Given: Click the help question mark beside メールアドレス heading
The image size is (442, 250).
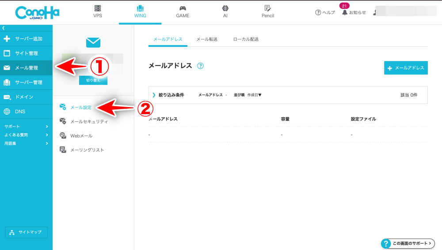Looking at the screenshot, I should 200,66.
